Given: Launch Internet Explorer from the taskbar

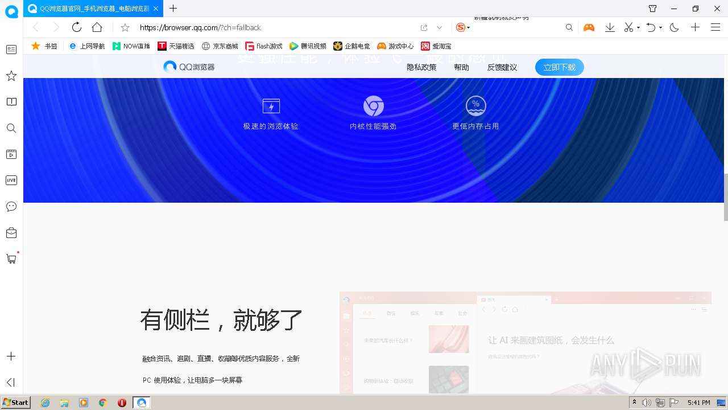Looking at the screenshot, I should click(x=45, y=403).
